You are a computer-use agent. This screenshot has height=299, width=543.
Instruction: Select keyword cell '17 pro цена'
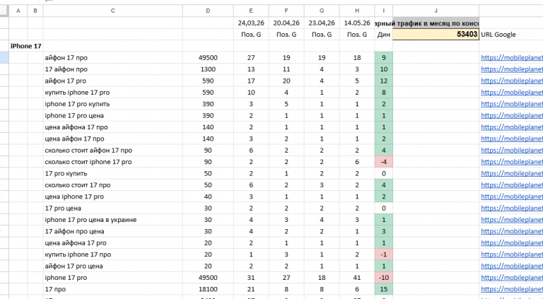(x=113, y=209)
